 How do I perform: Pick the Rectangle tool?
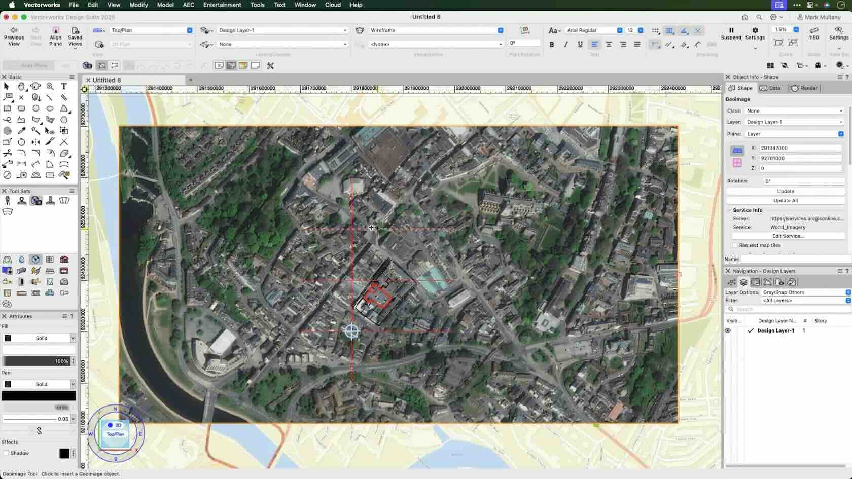click(7, 108)
